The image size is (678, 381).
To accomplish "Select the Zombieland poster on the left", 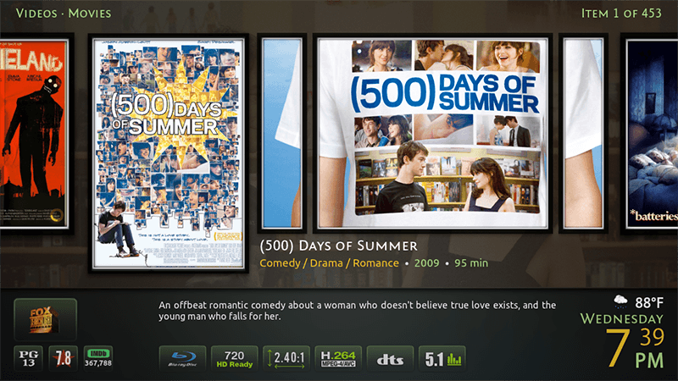I will click(34, 134).
